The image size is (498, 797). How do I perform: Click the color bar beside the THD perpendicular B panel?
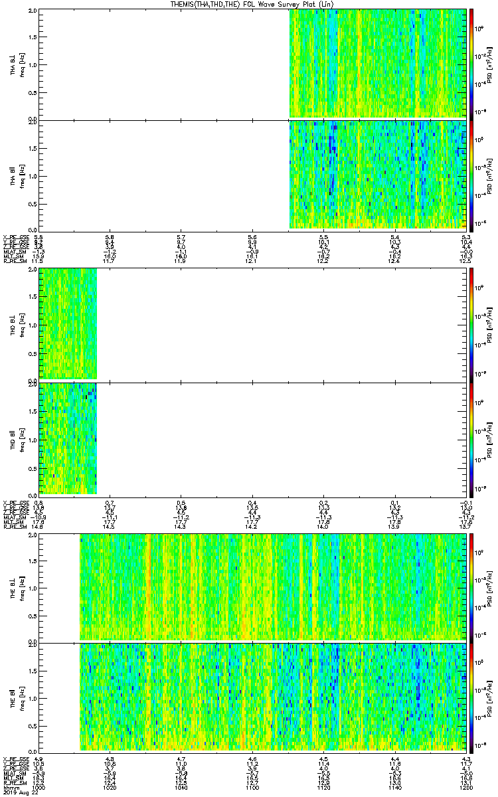coord(471,324)
